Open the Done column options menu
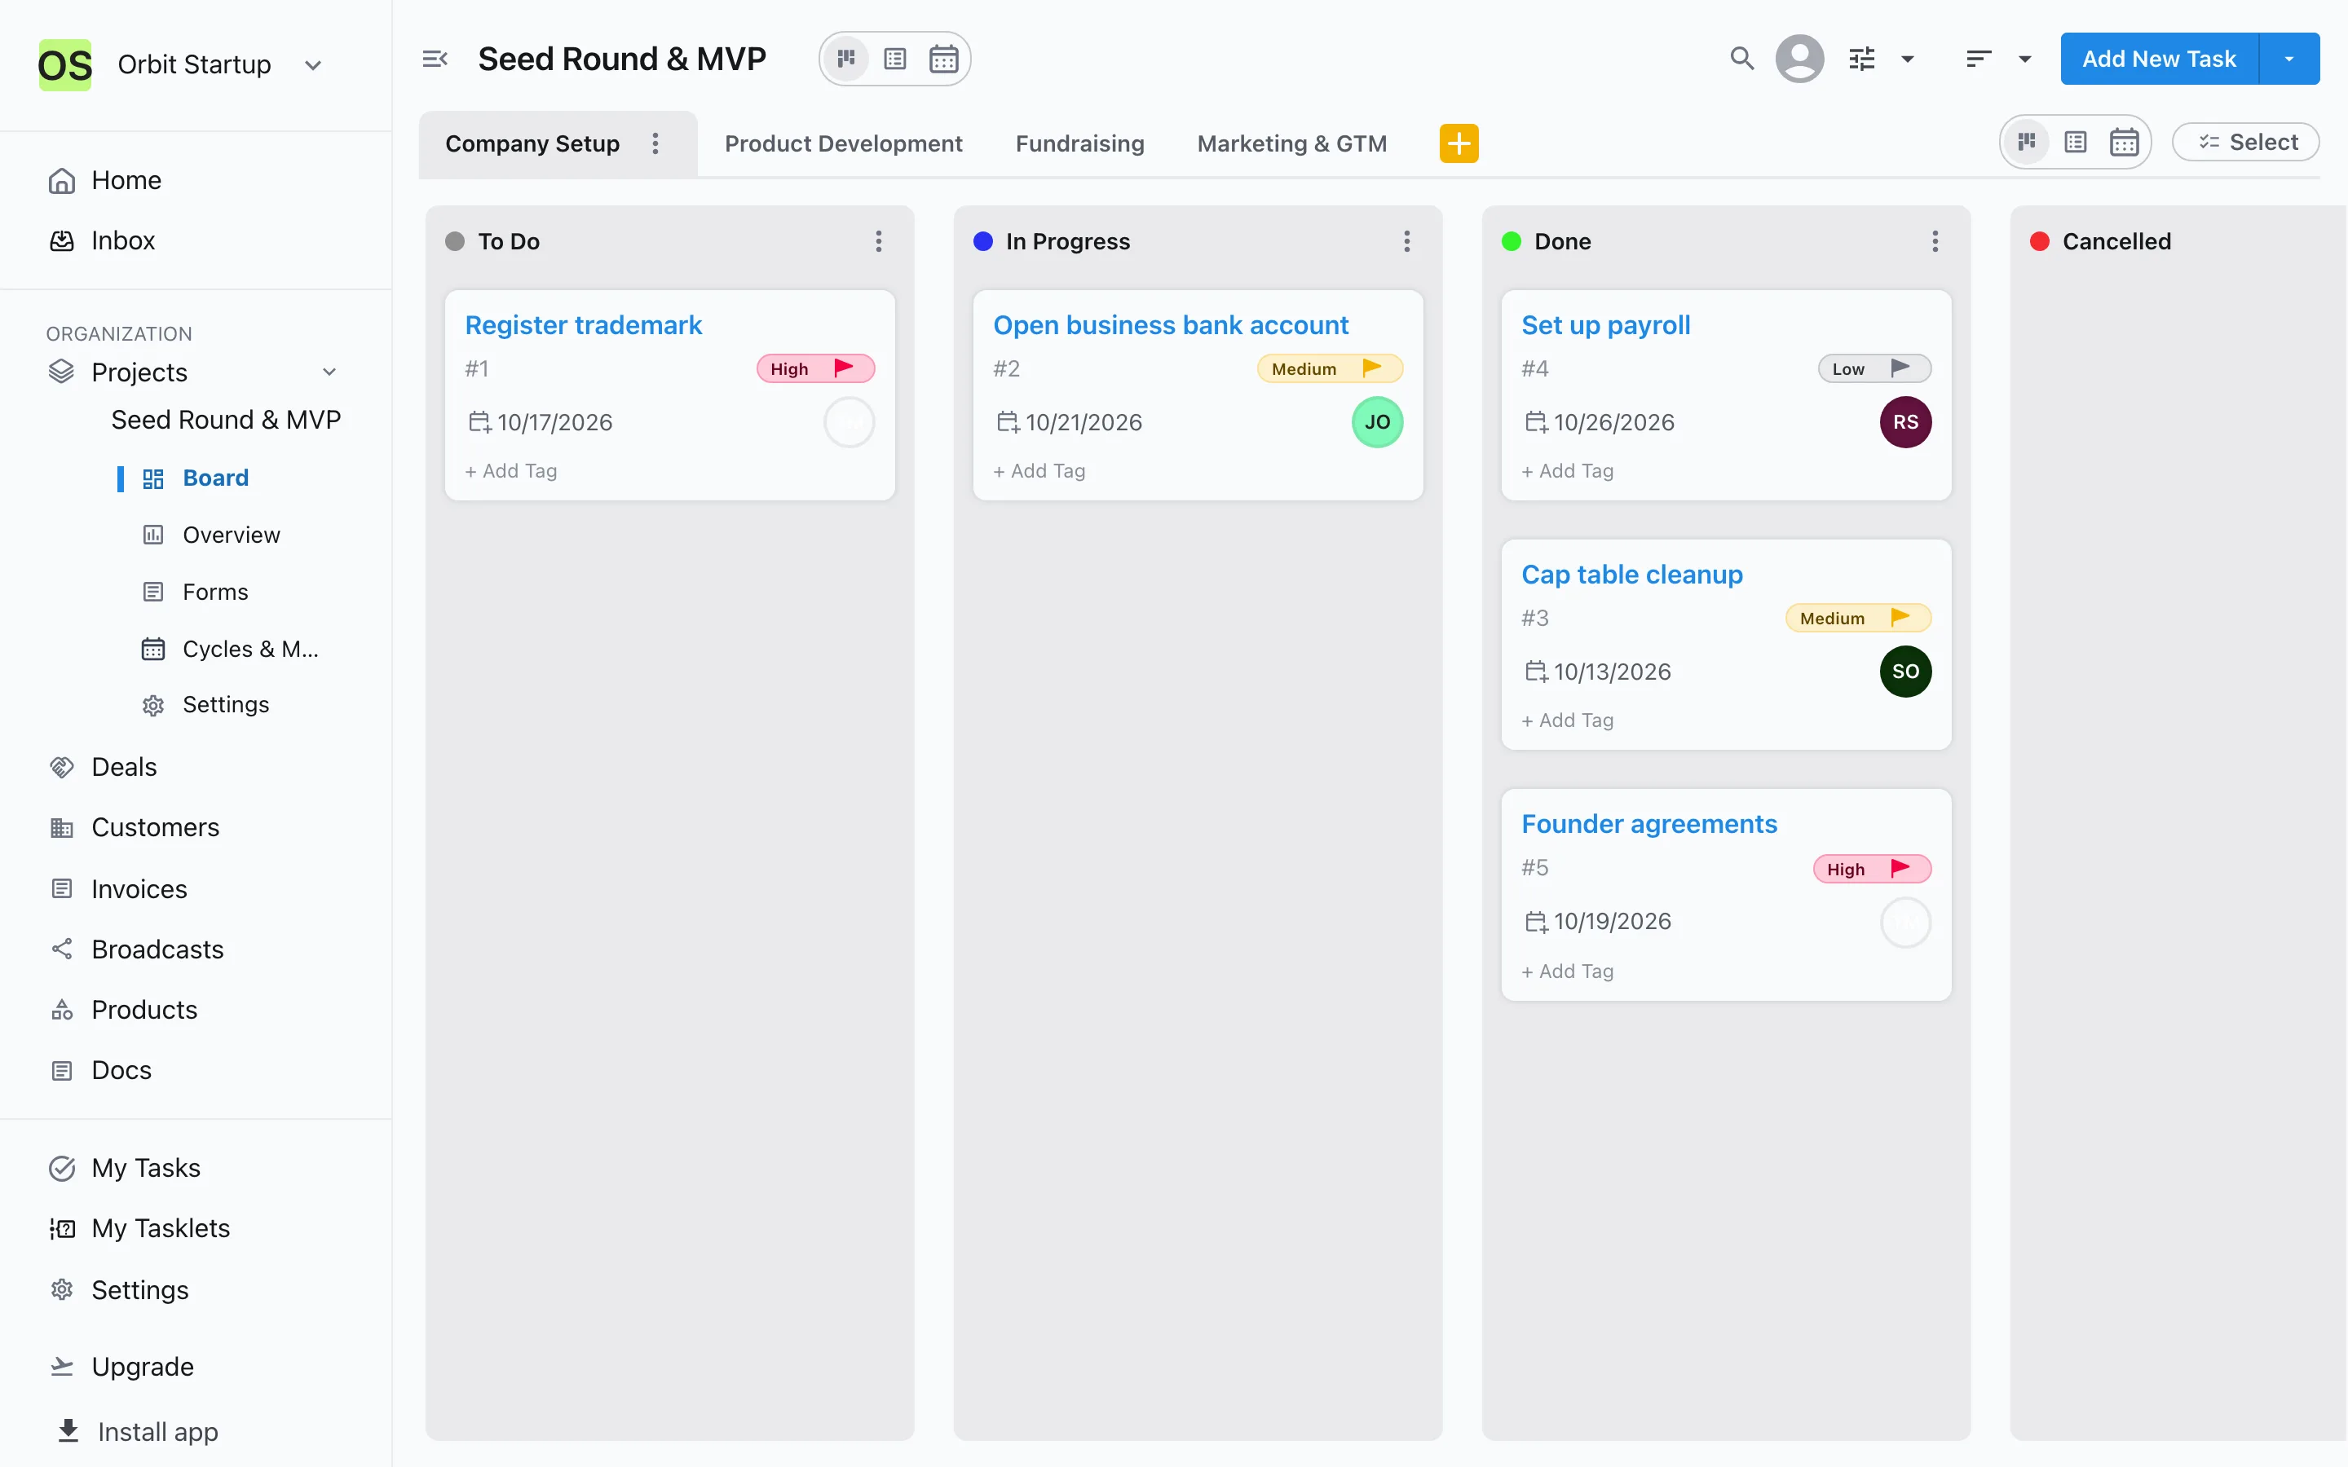The width and height of the screenshot is (2348, 1467). click(x=1935, y=240)
